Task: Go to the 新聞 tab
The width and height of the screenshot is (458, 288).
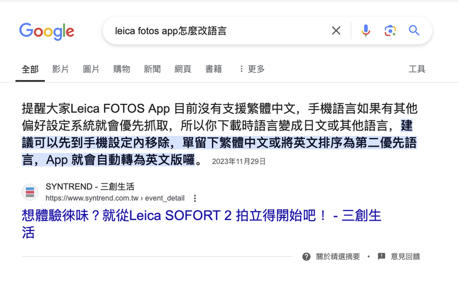Action: [x=152, y=69]
